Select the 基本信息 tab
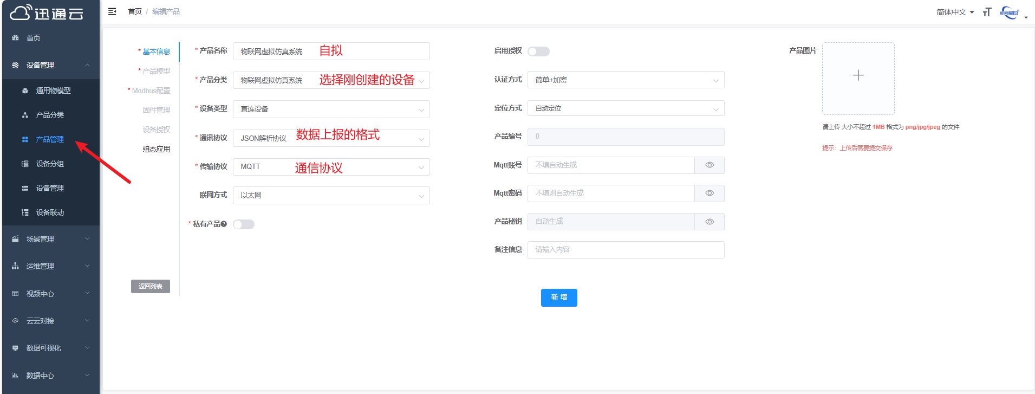Screen dimensions: 1035x394 [x=156, y=51]
